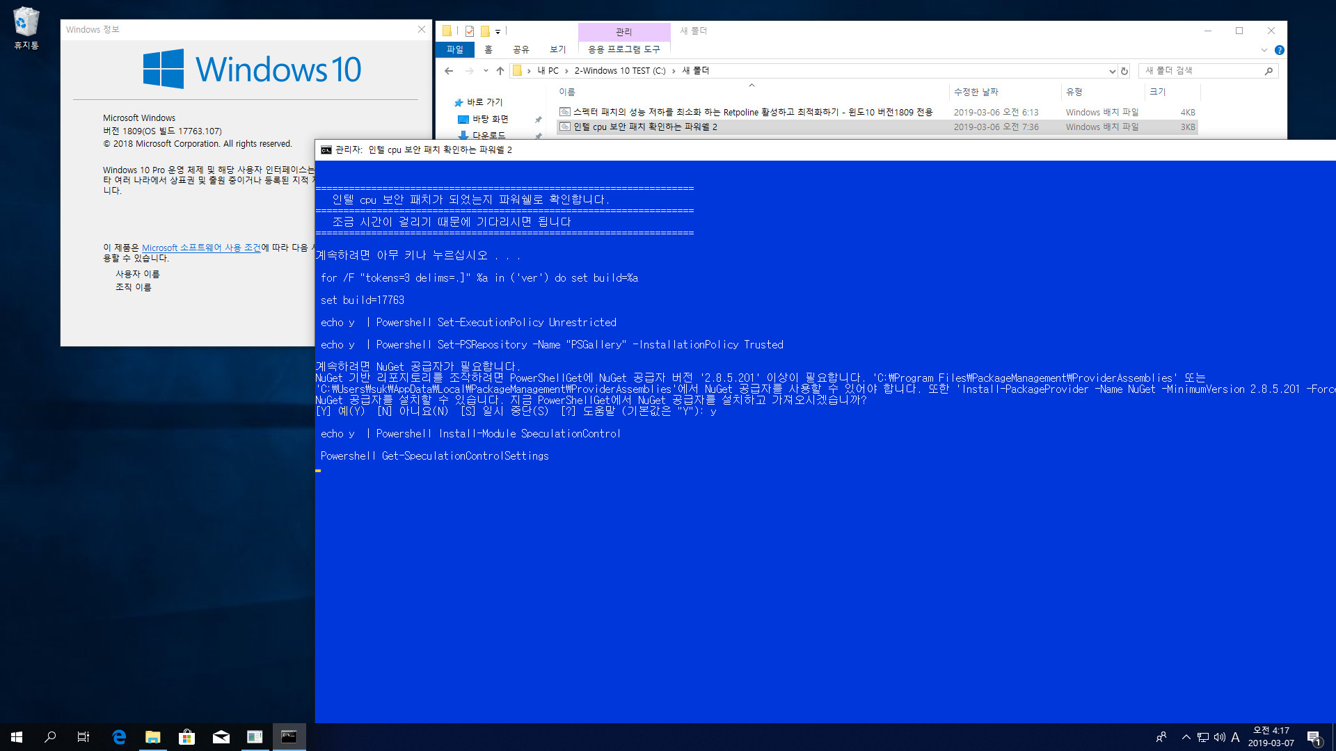Refresh the 새 폴더 view

coord(1124,71)
